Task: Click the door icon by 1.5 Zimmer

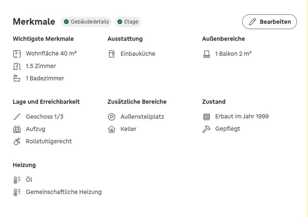Action: tap(17, 66)
